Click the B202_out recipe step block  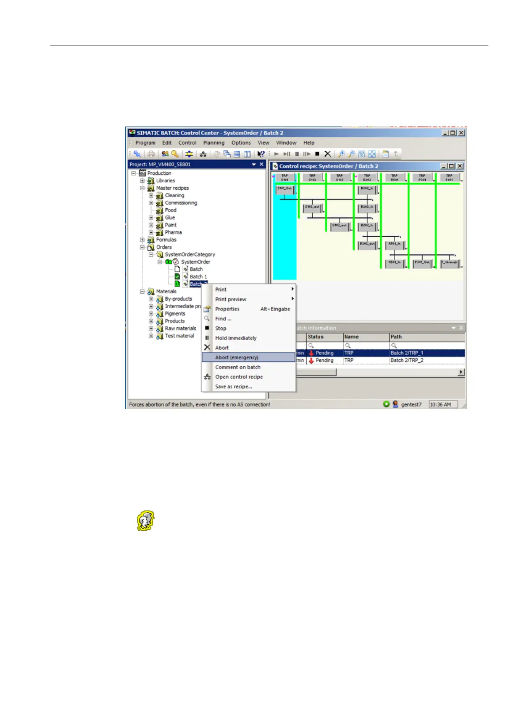[x=367, y=244]
